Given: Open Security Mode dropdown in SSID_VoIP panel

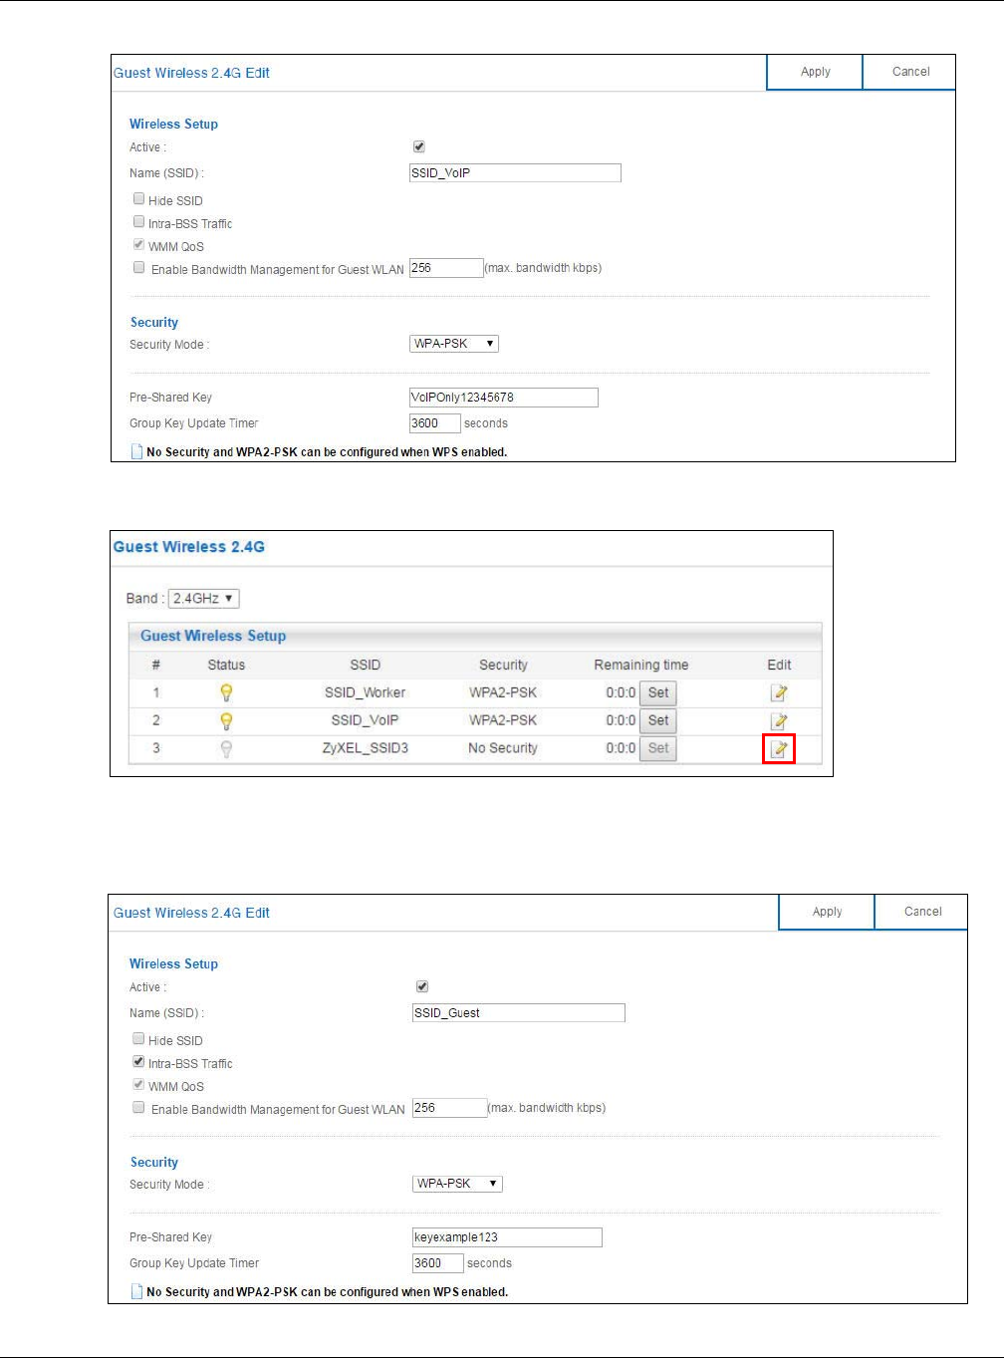Looking at the screenshot, I should (x=454, y=344).
